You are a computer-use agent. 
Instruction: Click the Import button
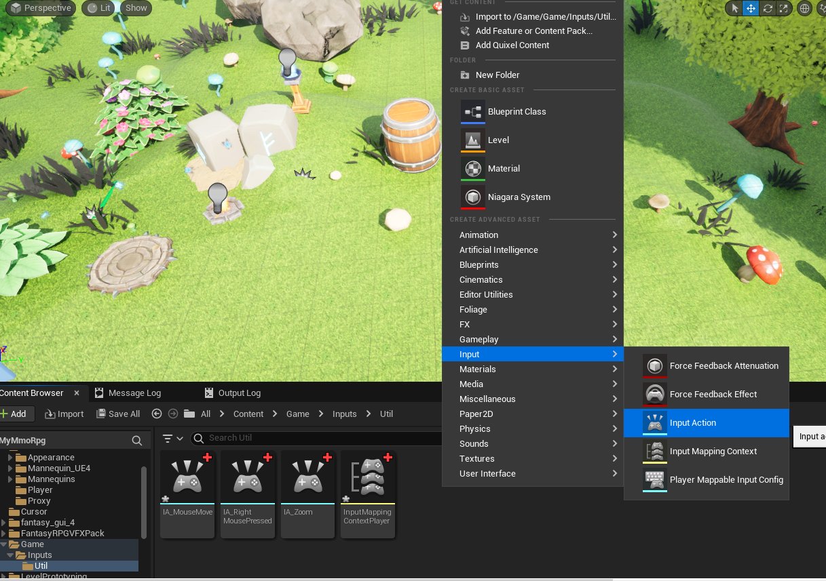64,414
